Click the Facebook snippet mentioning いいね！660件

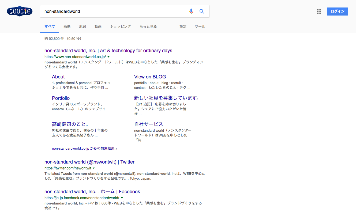[123, 206]
